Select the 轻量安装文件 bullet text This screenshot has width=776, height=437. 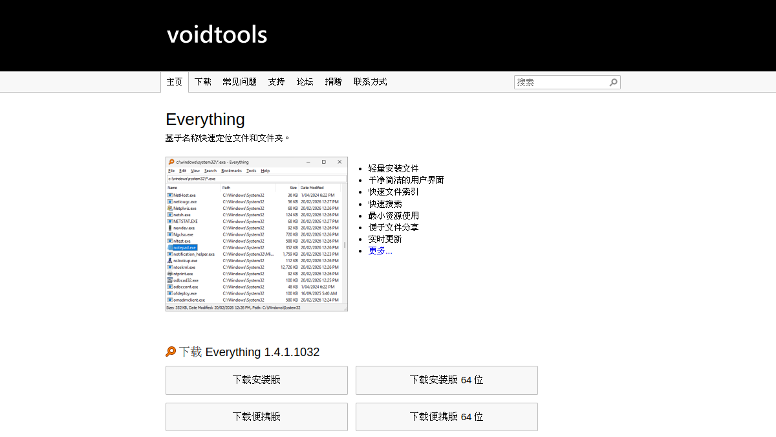(394, 168)
